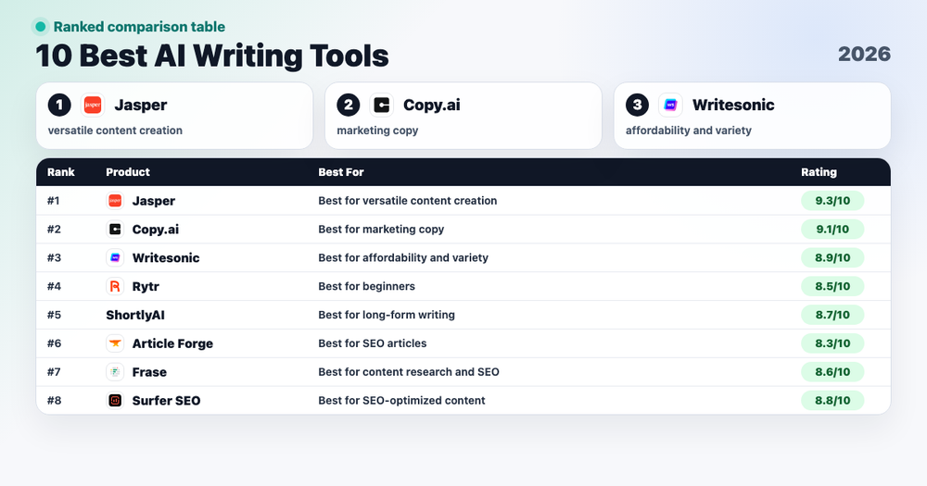This screenshot has height=486, width=927.
Task: Click the Frase product name
Action: click(149, 372)
